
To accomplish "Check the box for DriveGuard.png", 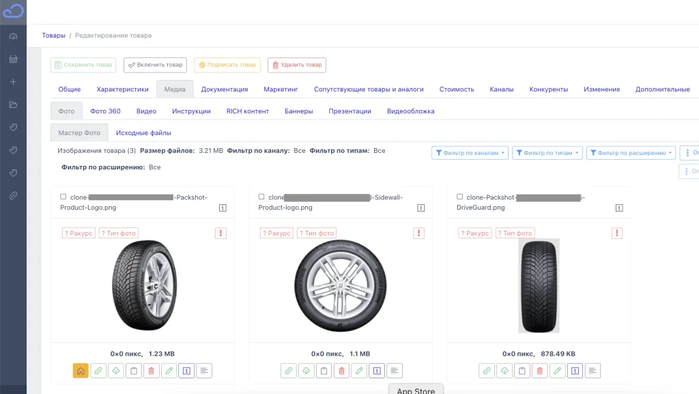I will point(459,197).
